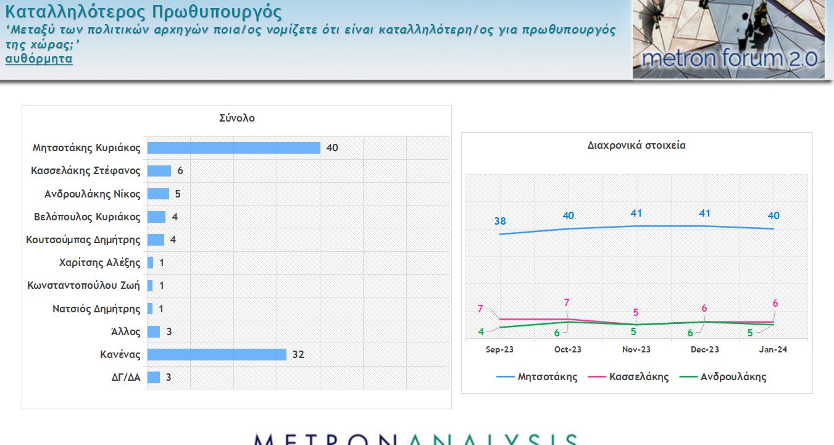The width and height of the screenshot is (834, 445).
Task: Click the Κασσελάκης Στέφανος bar in chart
Action: (159, 171)
